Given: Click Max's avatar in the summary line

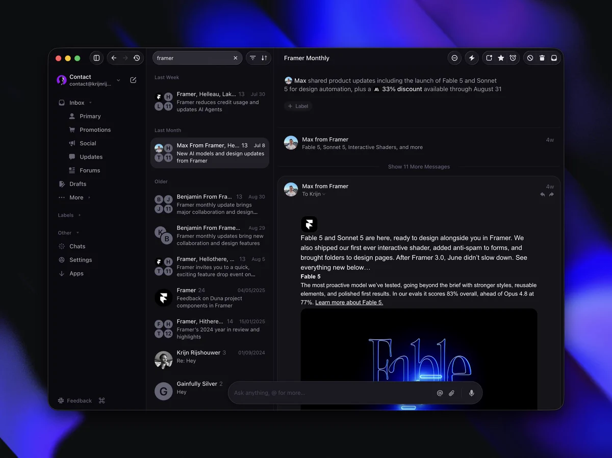Looking at the screenshot, I should [x=288, y=80].
